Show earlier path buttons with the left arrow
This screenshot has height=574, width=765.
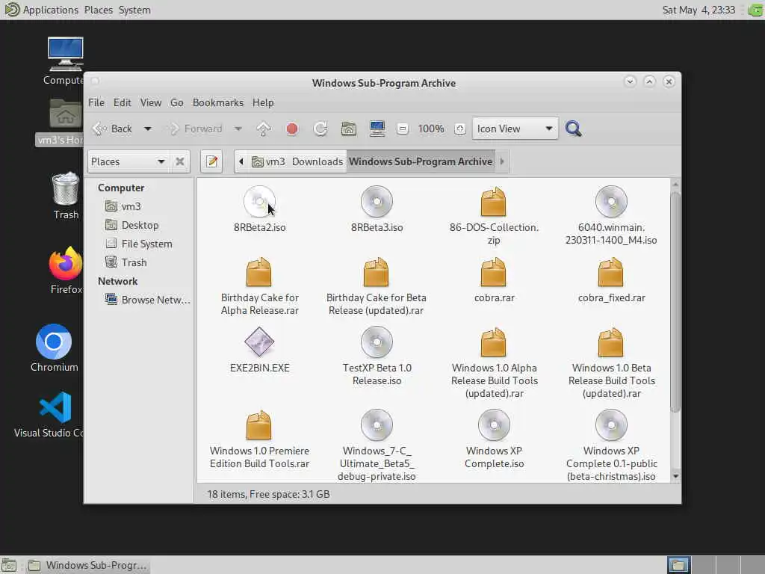241,161
